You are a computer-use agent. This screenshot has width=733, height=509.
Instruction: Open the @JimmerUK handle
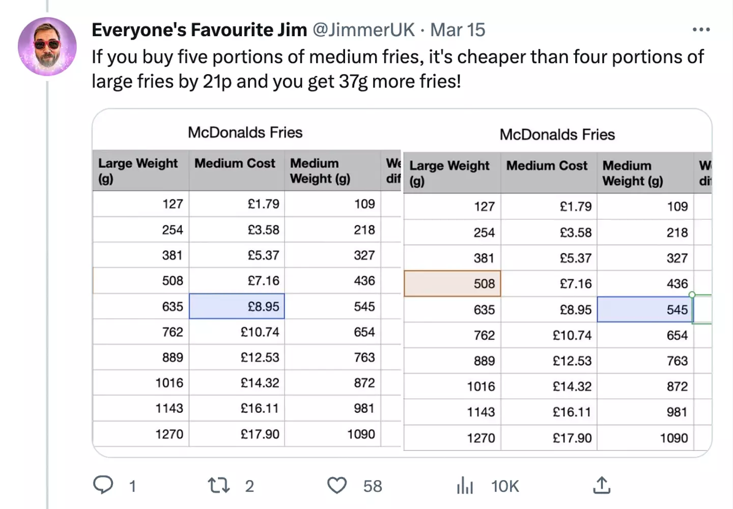(x=363, y=29)
